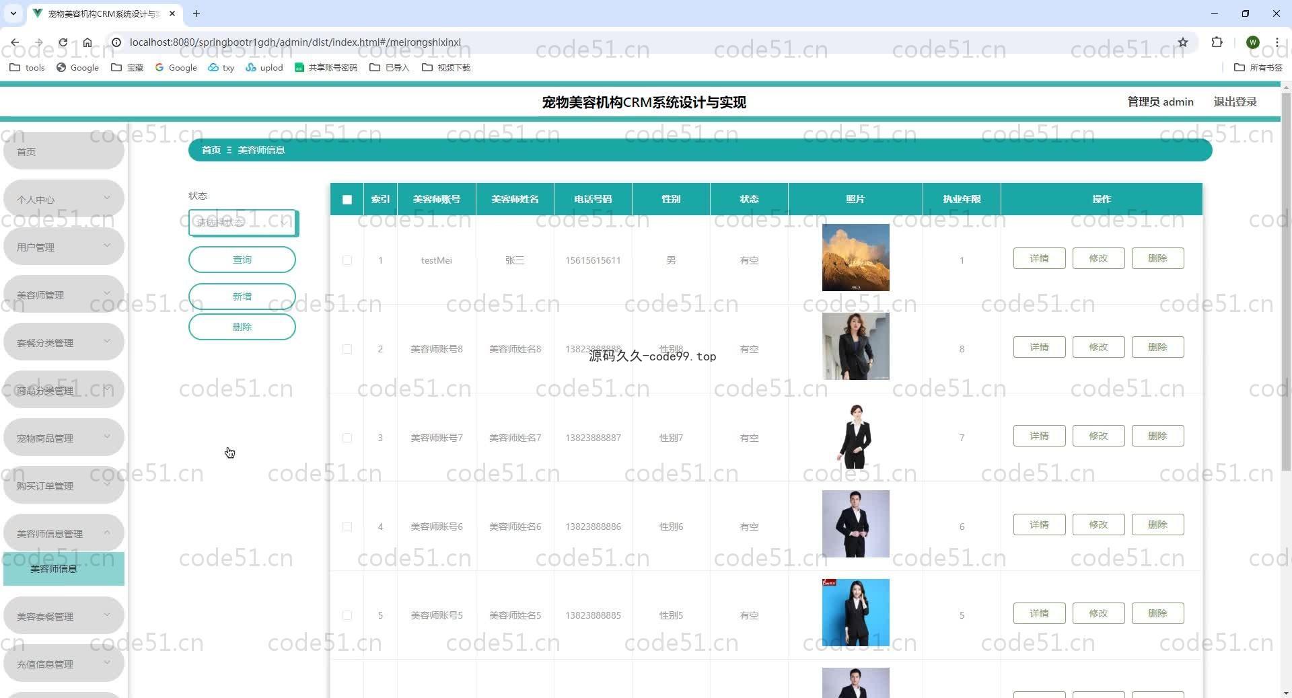This screenshot has width=1292, height=698.
Task: Focus the browser address bar URL
Action: pyautogui.click(x=295, y=42)
